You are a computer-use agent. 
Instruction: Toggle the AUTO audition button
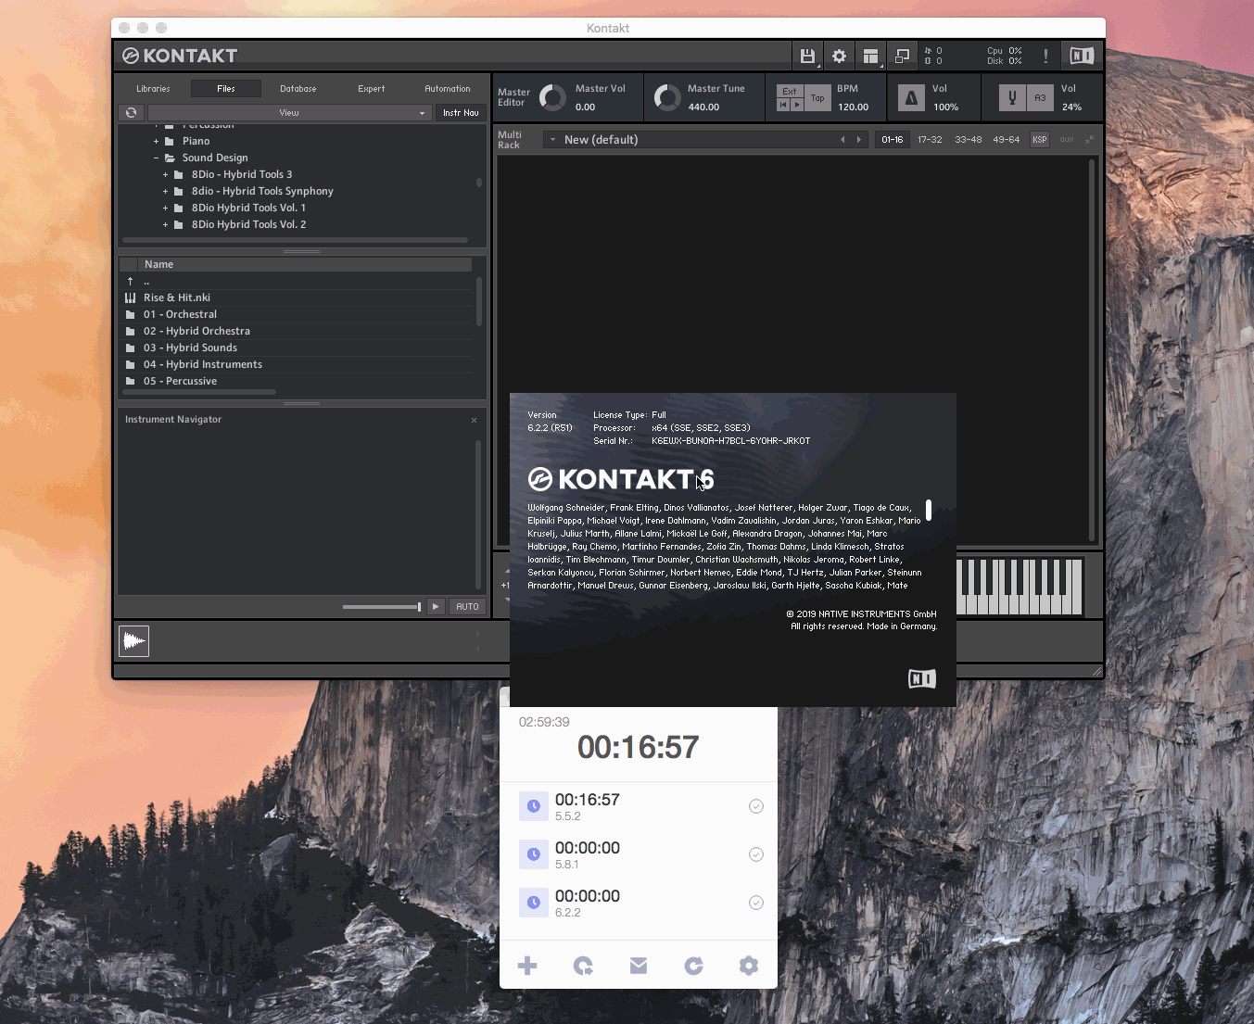coord(467,607)
